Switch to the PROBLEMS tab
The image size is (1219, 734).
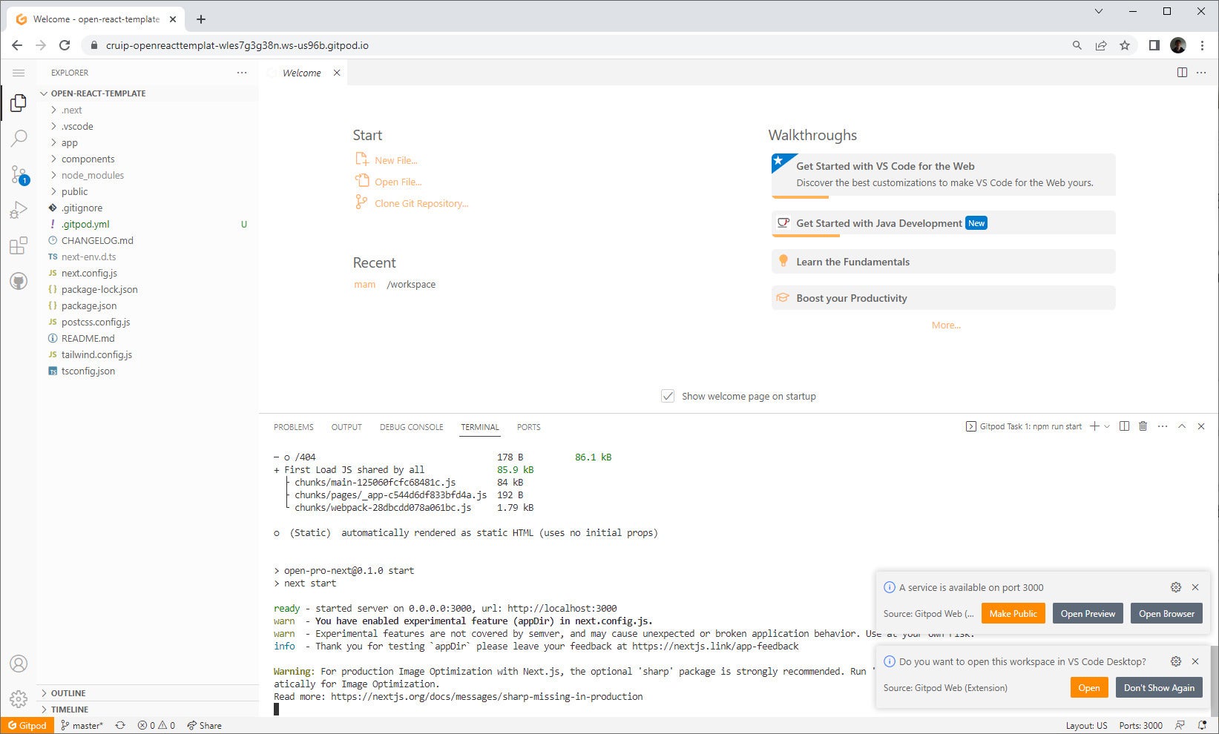(294, 427)
